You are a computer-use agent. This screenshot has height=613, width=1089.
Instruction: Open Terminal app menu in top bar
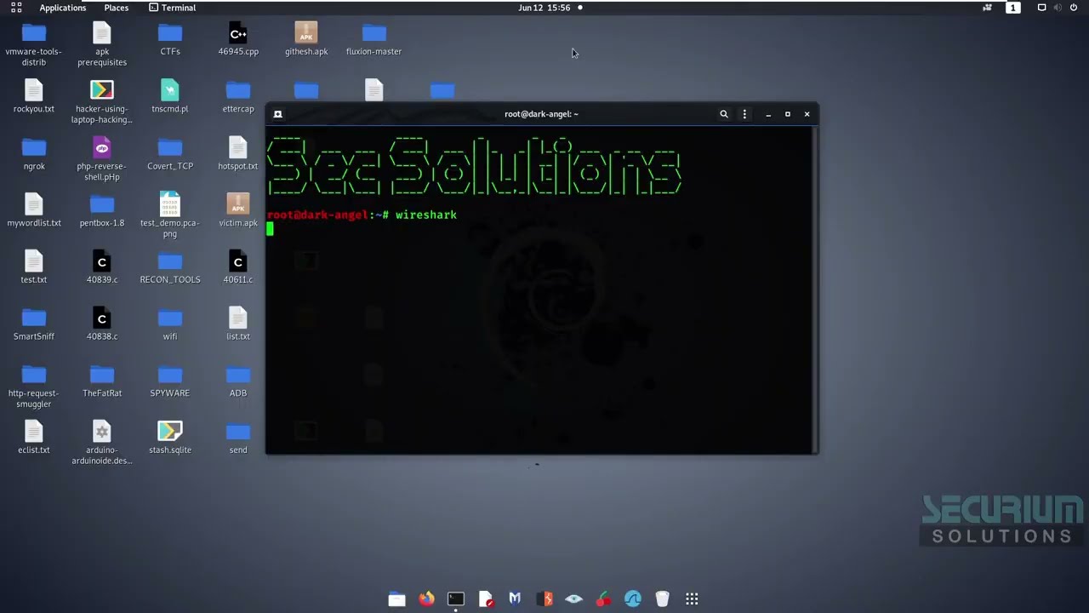pos(172,8)
